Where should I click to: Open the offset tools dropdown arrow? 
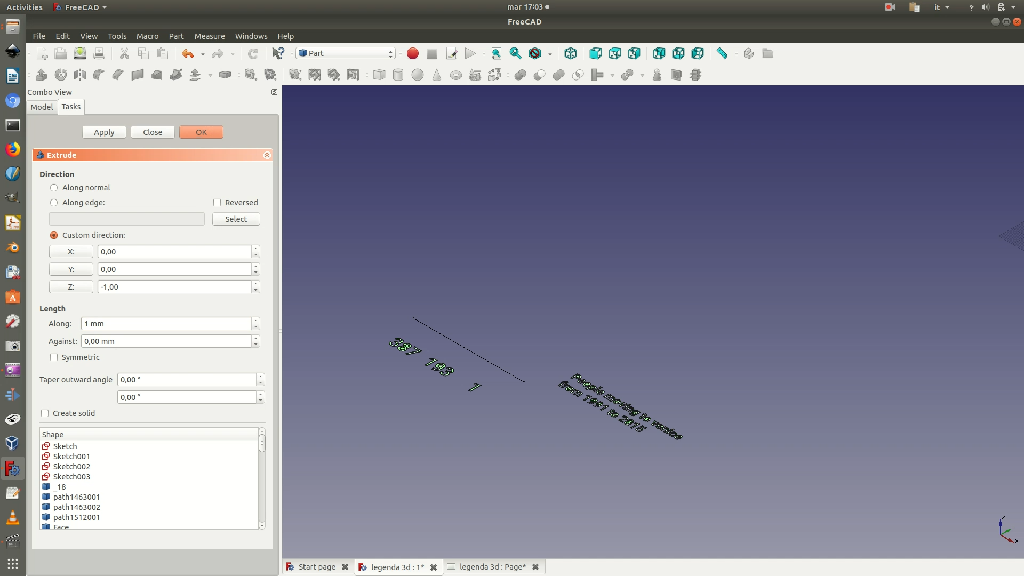click(x=210, y=75)
